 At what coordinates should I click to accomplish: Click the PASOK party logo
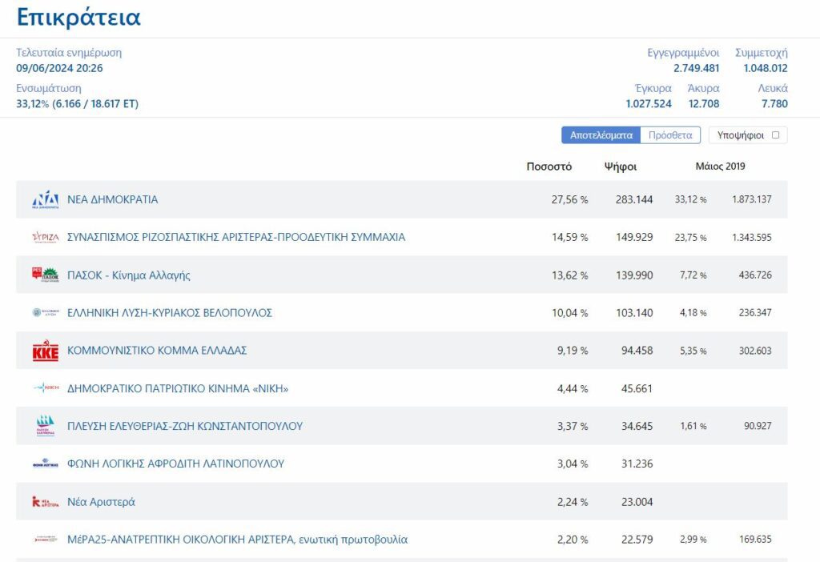(46, 275)
